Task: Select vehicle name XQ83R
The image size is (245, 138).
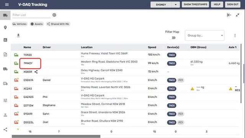Action: tap(28, 72)
